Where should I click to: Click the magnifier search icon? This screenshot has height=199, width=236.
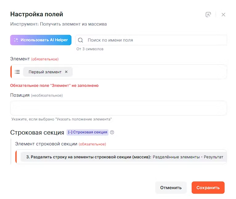80,40
